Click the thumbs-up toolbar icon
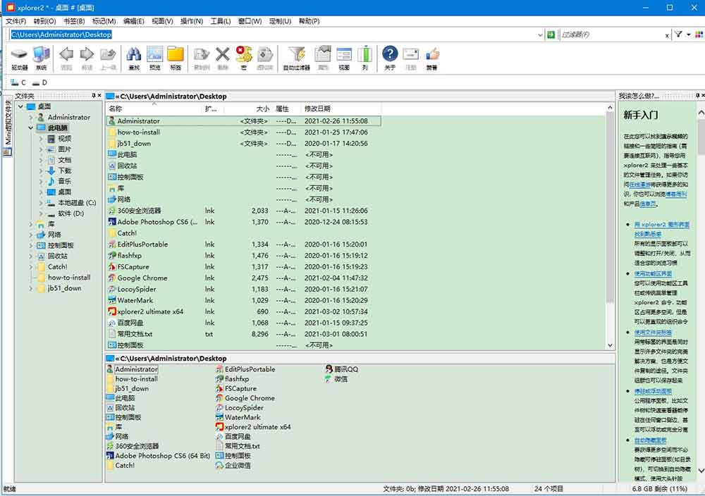This screenshot has height=496, width=705. 432,58
